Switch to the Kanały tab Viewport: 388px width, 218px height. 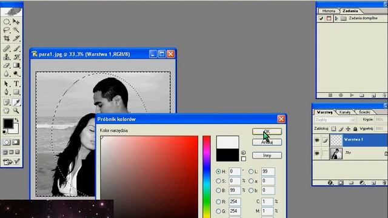(x=345, y=112)
